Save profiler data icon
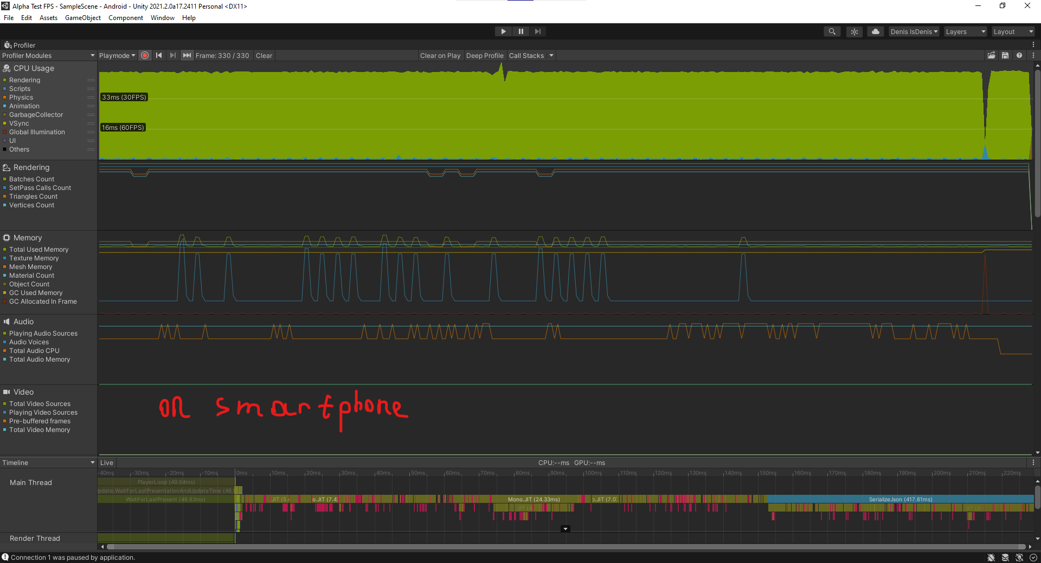This screenshot has height=563, width=1041. coord(1005,55)
